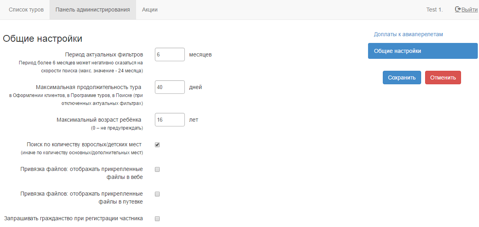Screen dimensions: 479x227
Task: Focus the filter period field showing 6
Action: [x=170, y=54]
